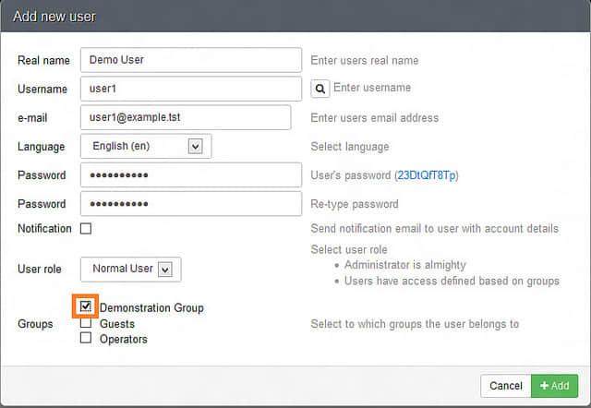This screenshot has height=408, width=591.
Task: Expand the User role dropdown arrow
Action: (x=165, y=270)
